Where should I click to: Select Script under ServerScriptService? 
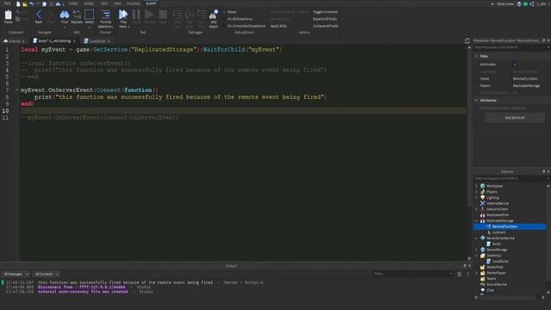click(496, 244)
